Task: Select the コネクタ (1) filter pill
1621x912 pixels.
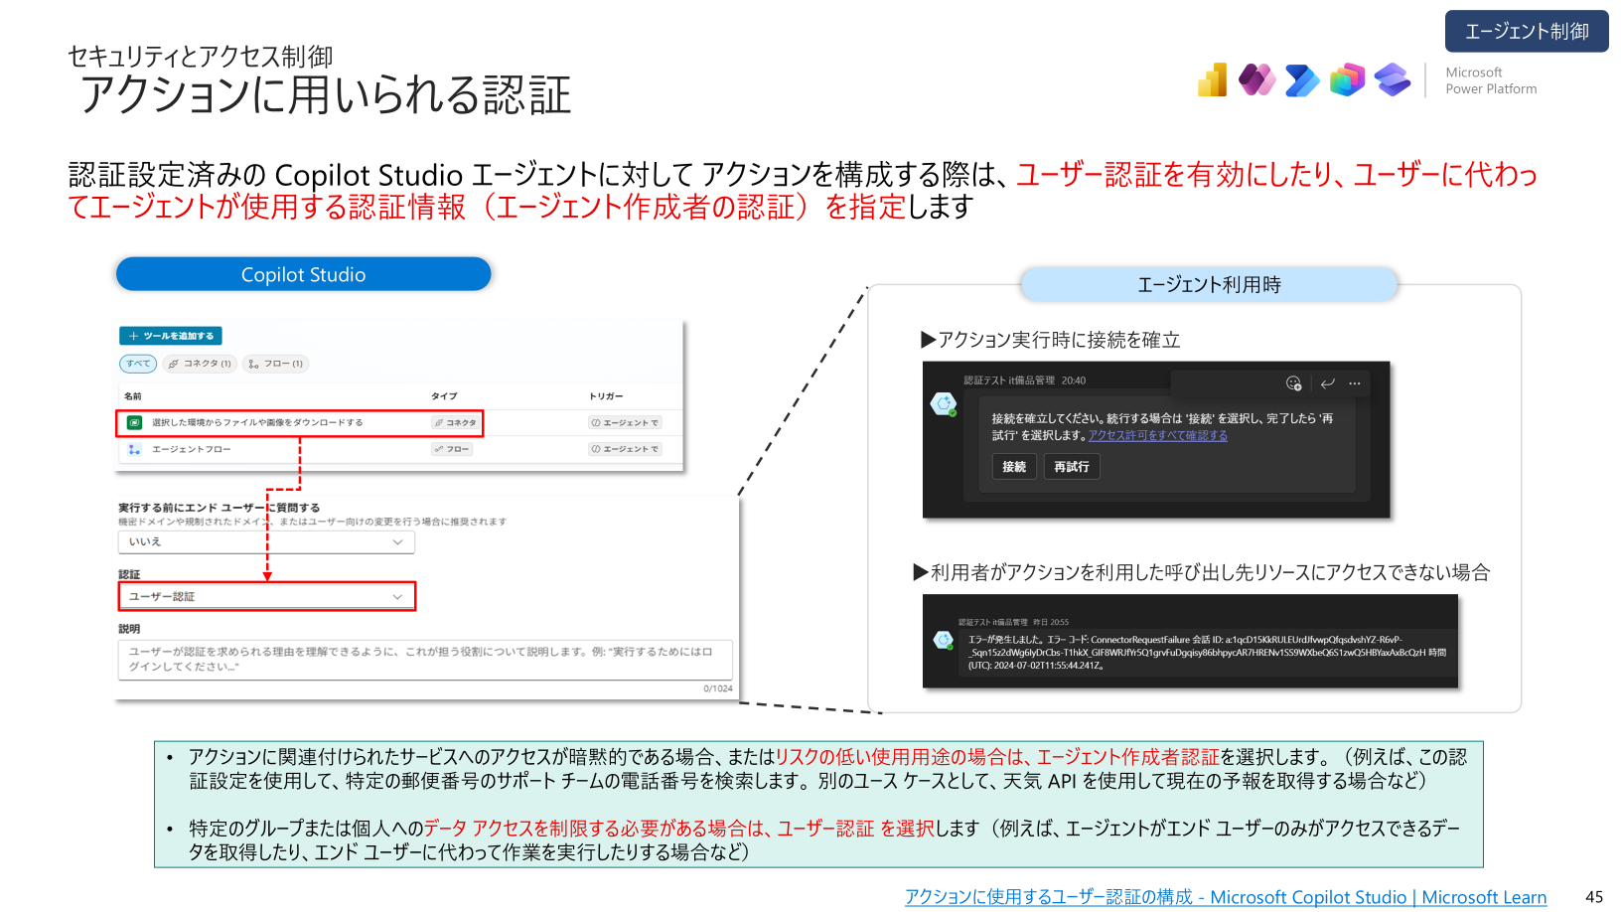Action: pyautogui.click(x=200, y=364)
